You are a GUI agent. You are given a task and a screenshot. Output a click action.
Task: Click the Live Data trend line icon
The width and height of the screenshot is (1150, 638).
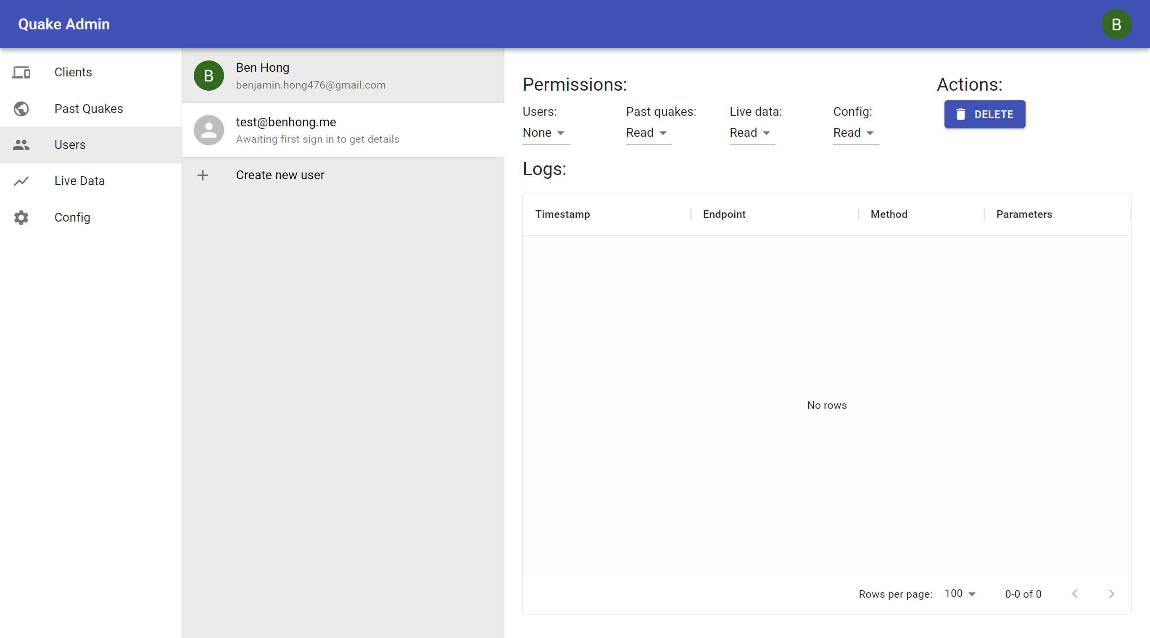pyautogui.click(x=21, y=181)
